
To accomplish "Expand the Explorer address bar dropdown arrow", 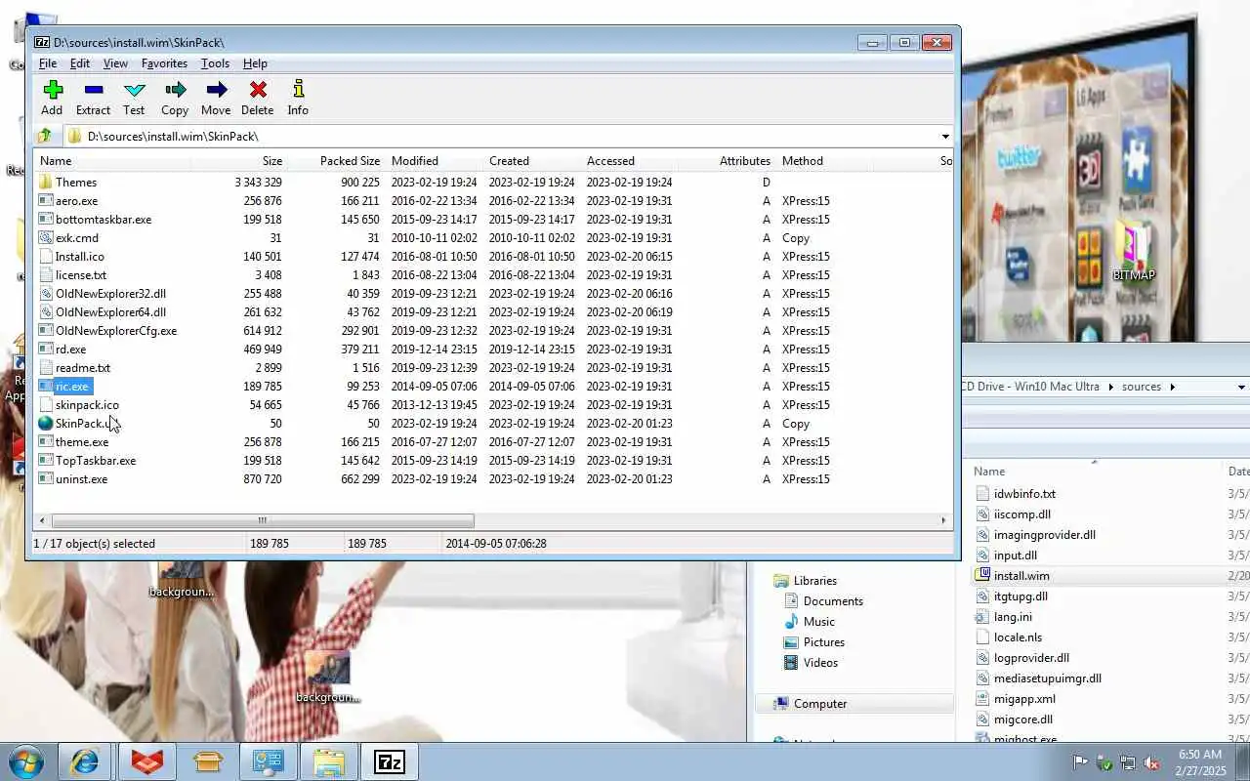I will 1241,387.
